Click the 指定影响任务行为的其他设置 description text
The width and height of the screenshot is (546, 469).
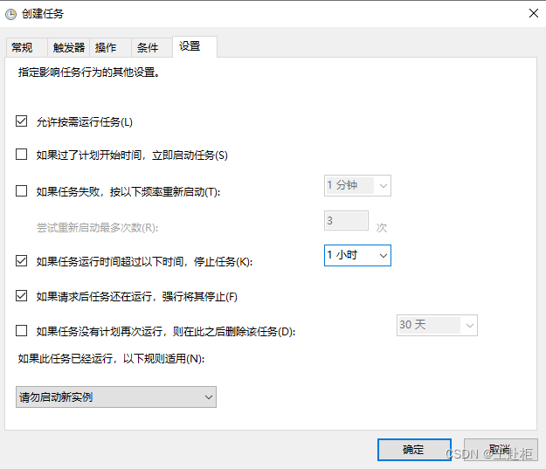pyautogui.click(x=89, y=72)
